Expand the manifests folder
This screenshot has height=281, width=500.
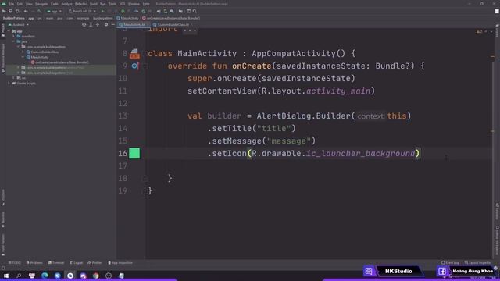tap(14, 37)
